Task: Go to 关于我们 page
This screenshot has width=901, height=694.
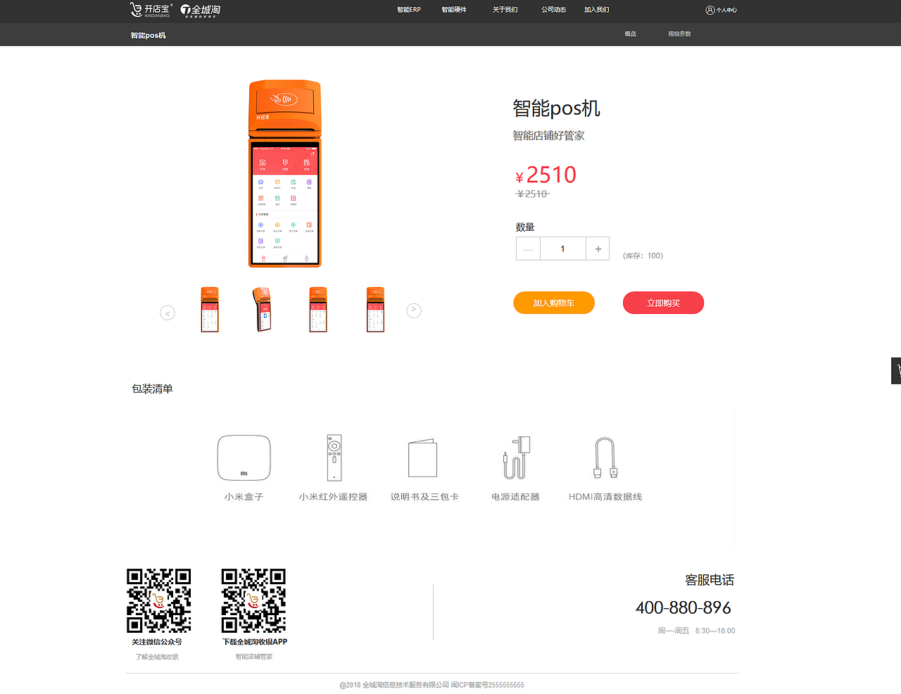Action: (x=505, y=10)
